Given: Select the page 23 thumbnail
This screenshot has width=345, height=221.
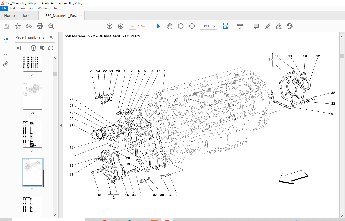Looking at the screenshot, I should (x=33, y=63).
